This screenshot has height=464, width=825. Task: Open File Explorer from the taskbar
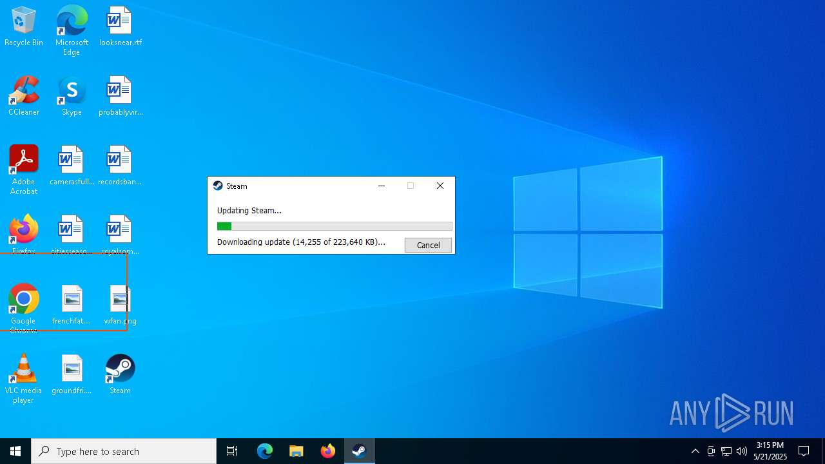296,451
